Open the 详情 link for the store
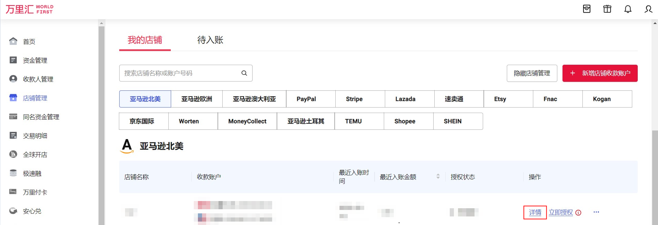Image resolution: width=658 pixels, height=225 pixels. coord(535,212)
